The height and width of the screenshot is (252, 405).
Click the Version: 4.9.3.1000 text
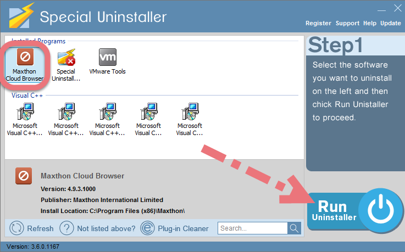point(68,189)
